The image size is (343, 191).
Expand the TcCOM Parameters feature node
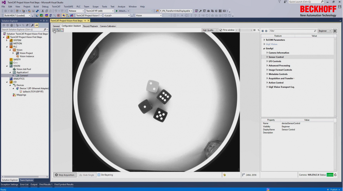tap(264, 40)
